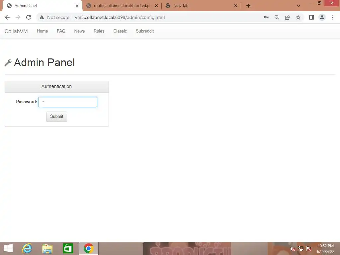Close the New Tab tab
Viewport: 340px width, 255px height.
pos(236,6)
